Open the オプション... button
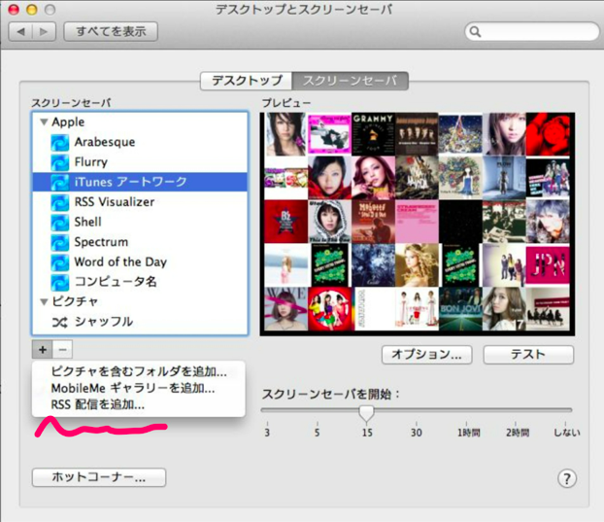Image resolution: width=604 pixels, height=522 pixels. (427, 354)
